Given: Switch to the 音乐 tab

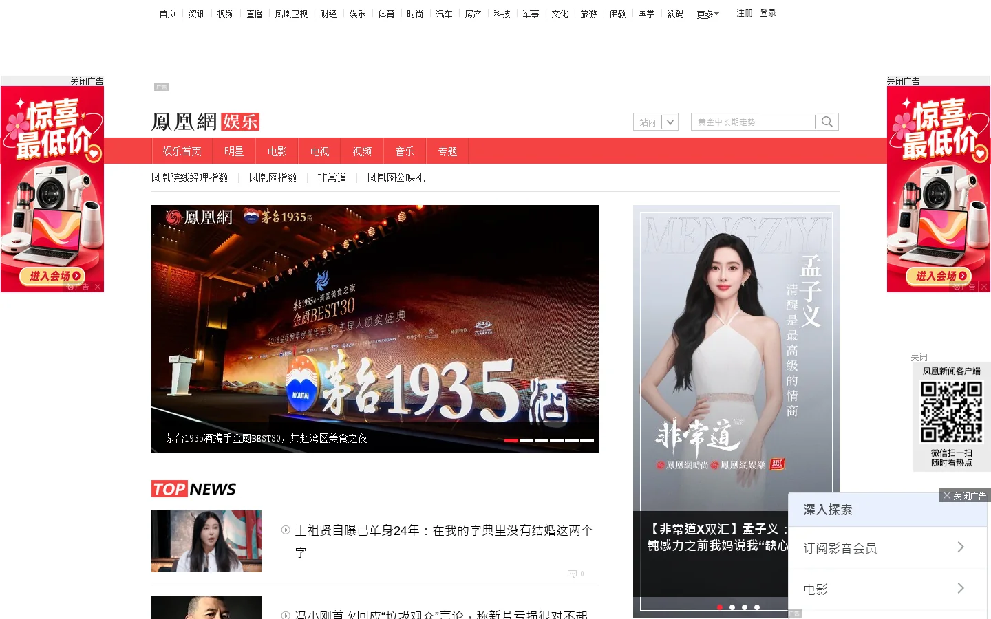Looking at the screenshot, I should (x=405, y=151).
